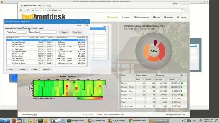
Task: Click Exit in the Hotel Demo window
Action: [87, 25]
